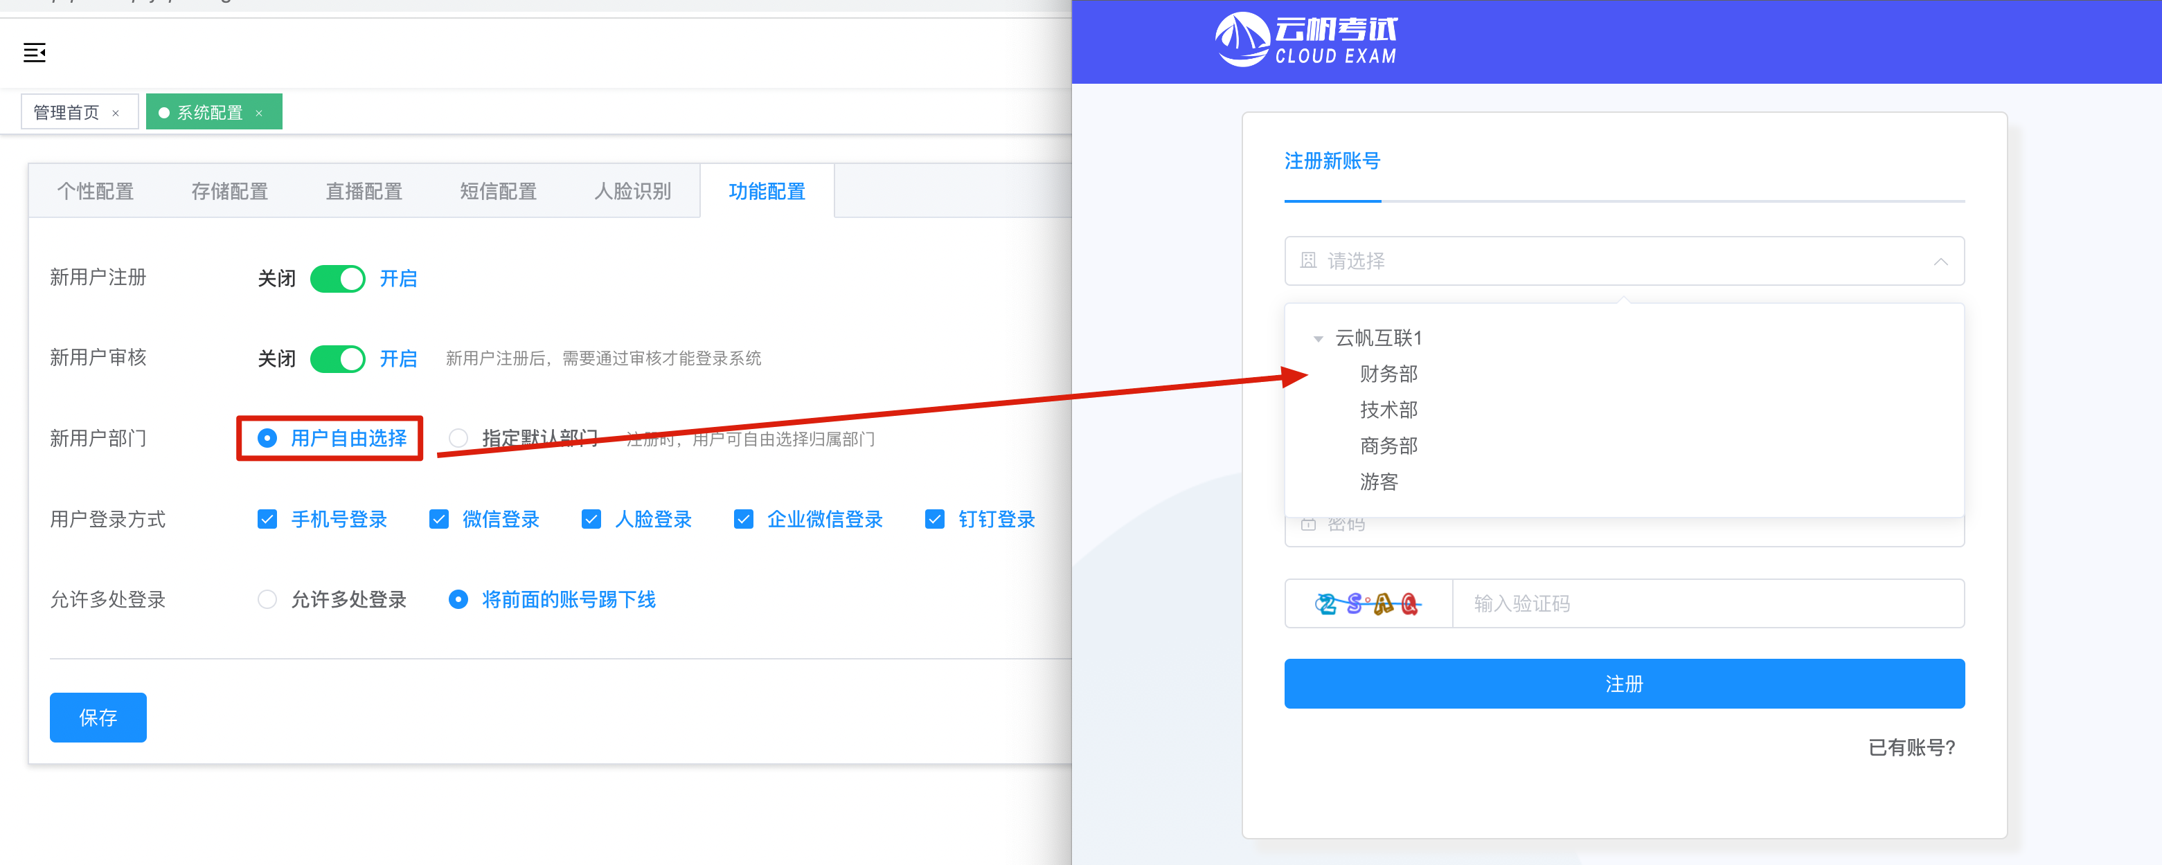Click the blue 注册 button
Image resolution: width=2162 pixels, height=865 pixels.
coord(1624,684)
